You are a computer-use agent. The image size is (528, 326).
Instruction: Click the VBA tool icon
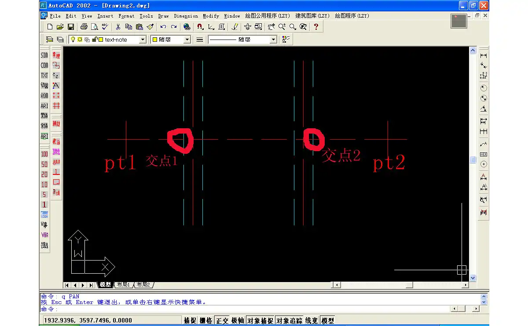[x=44, y=235]
